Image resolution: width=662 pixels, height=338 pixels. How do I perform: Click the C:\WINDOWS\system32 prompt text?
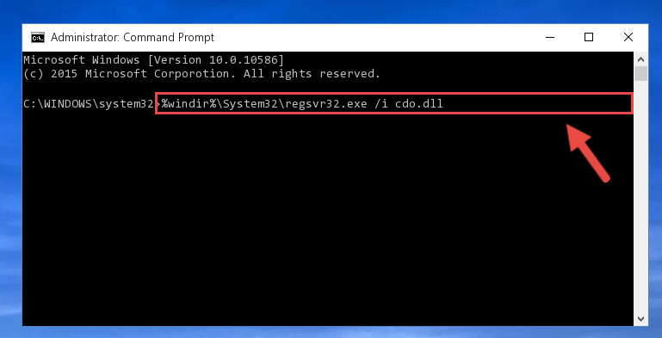(89, 104)
